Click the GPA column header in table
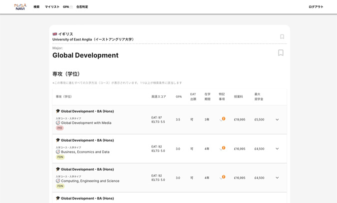 179,96
